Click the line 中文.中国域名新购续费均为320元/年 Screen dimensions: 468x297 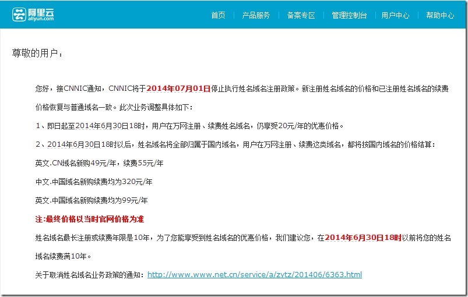pos(94,182)
